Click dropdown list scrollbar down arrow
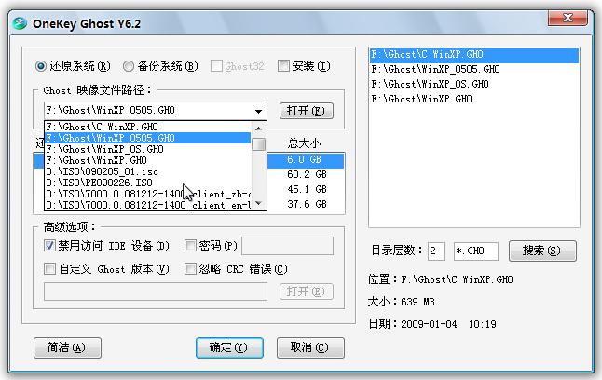 point(259,203)
